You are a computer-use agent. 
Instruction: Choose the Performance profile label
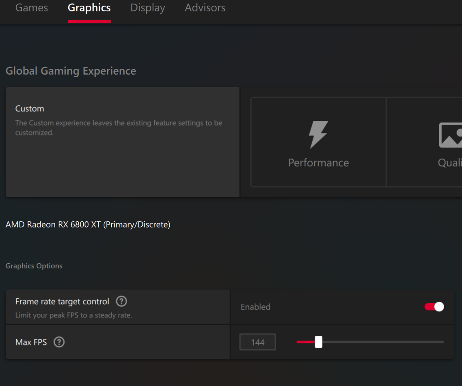point(318,163)
